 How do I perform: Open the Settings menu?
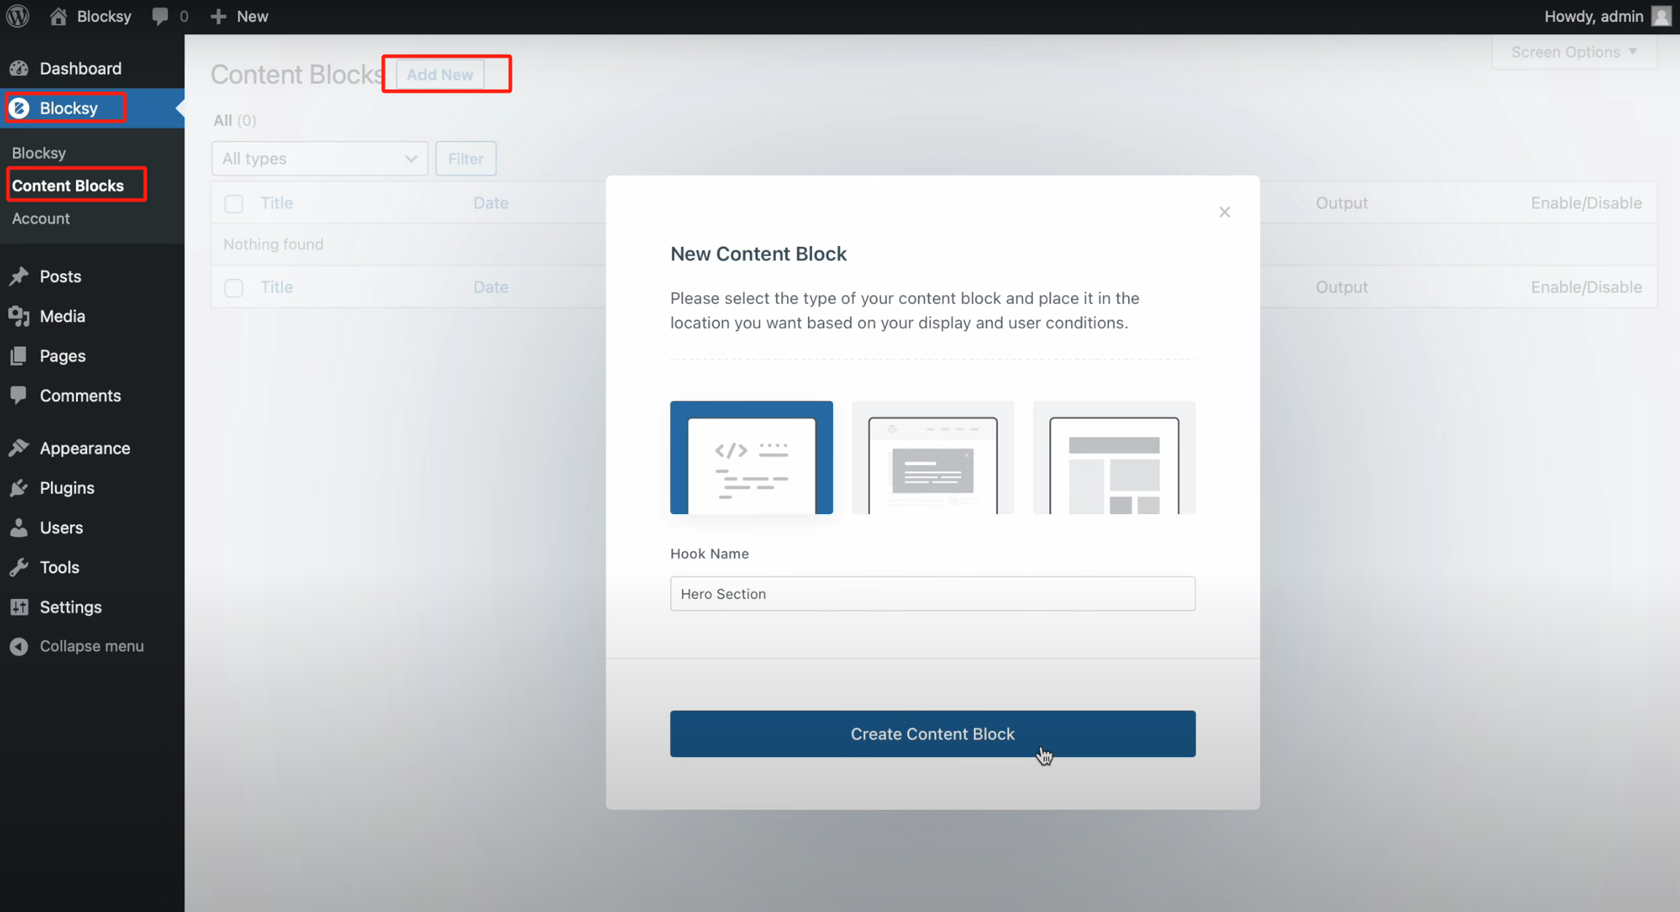(71, 607)
